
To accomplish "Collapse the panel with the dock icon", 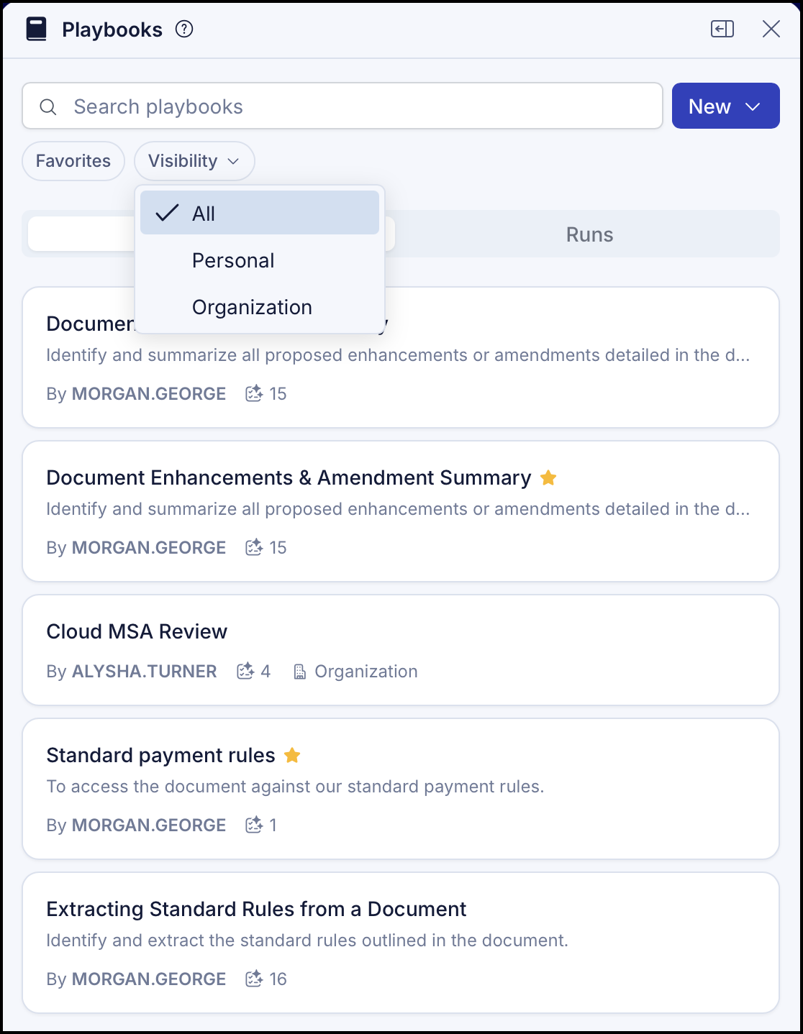I will pyautogui.click(x=722, y=29).
